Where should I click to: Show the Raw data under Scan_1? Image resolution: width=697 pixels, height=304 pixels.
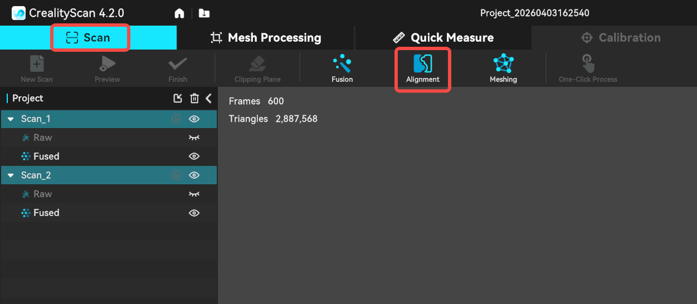click(194, 138)
